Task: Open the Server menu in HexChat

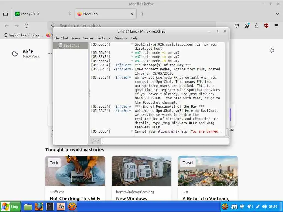Action: pyautogui.click(x=88, y=38)
